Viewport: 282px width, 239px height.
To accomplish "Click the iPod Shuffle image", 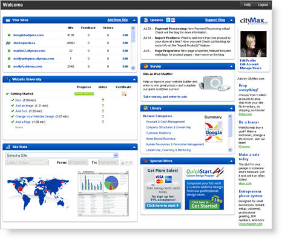I will (215, 83).
